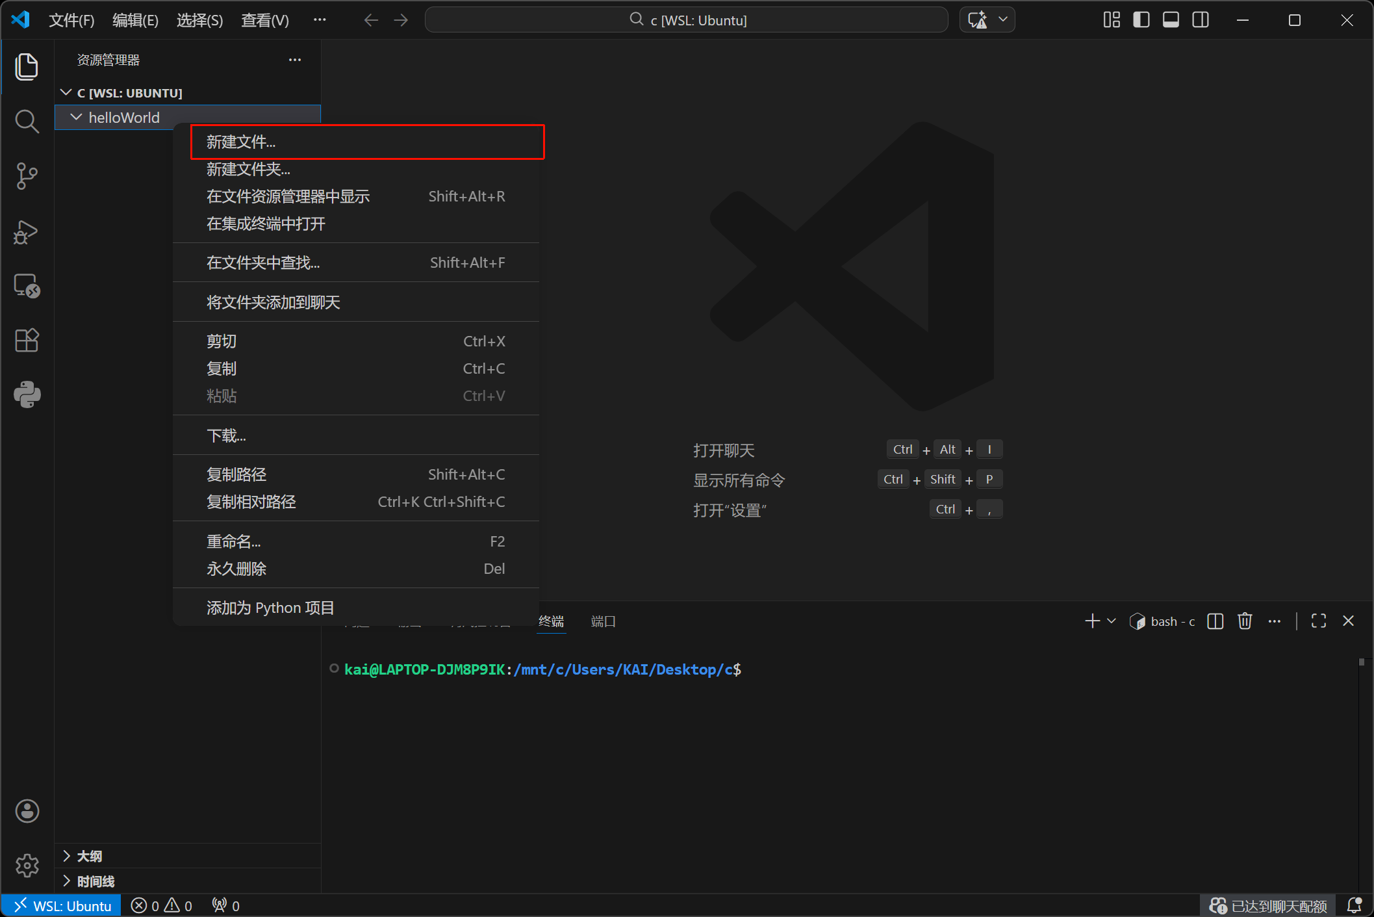Select 重命名... in context menu
This screenshot has width=1374, height=917.
233,541
